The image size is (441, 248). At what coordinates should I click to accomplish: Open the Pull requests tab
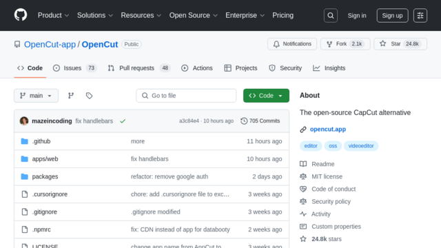pyautogui.click(x=139, y=68)
